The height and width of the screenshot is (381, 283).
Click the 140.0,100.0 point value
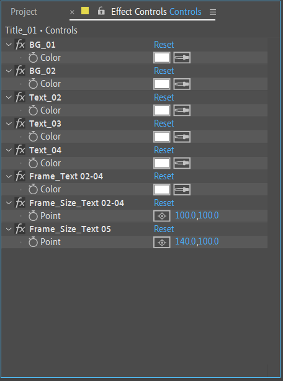197,241
